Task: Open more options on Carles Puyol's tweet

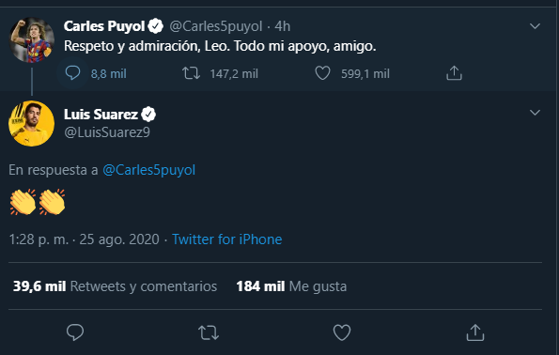Action: click(535, 26)
